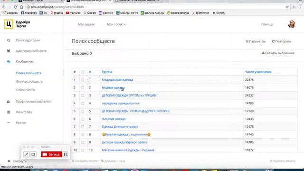Open the Медицинская одежда group link
Viewport: 304px width, 171px height.
117,80
